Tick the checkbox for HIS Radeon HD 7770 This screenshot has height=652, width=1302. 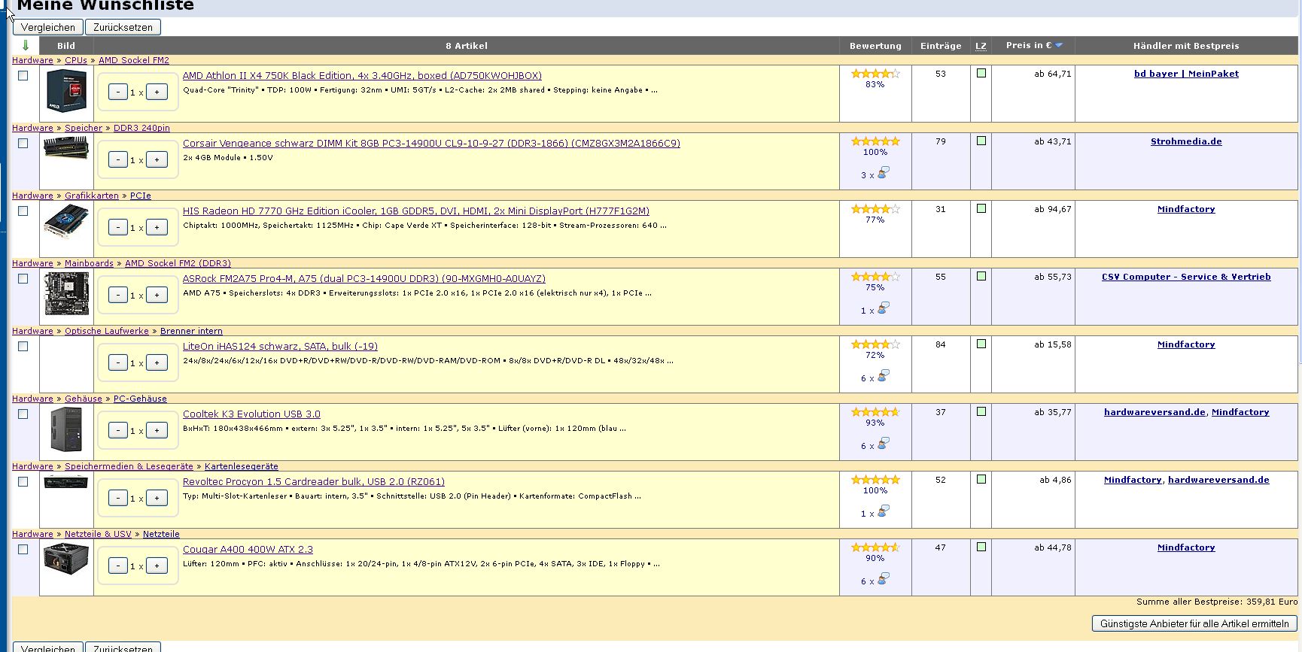(x=23, y=211)
